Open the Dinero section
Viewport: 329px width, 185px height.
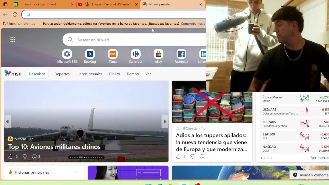[x=114, y=74]
